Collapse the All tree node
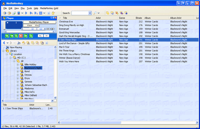200x129 pixels. [14, 61]
